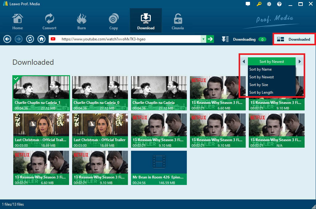This screenshot has height=209, width=316.
Task: Open the help menu
Action: (279, 4)
